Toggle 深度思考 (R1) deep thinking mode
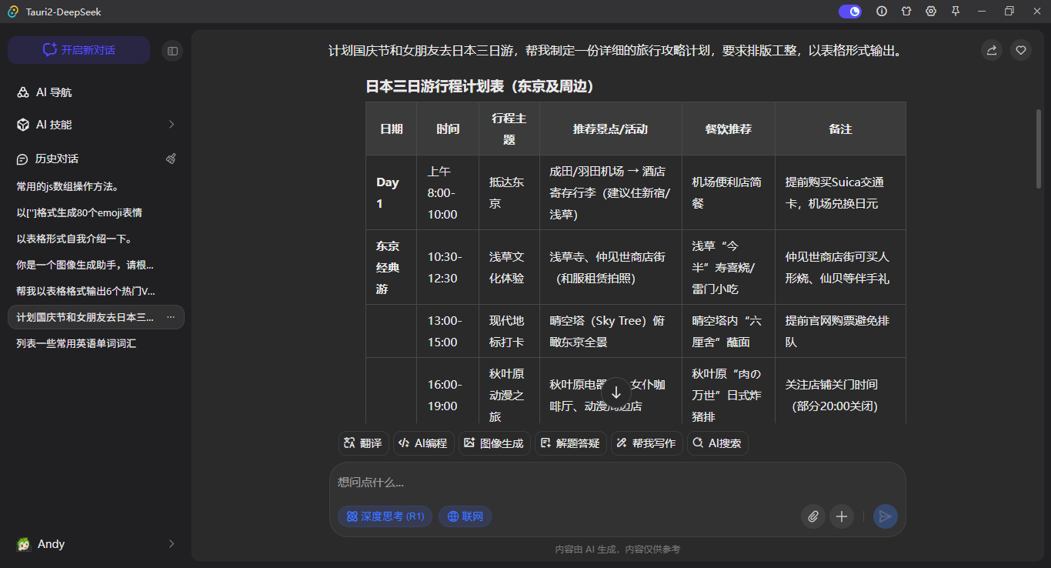This screenshot has height=568, width=1051. pyautogui.click(x=385, y=516)
